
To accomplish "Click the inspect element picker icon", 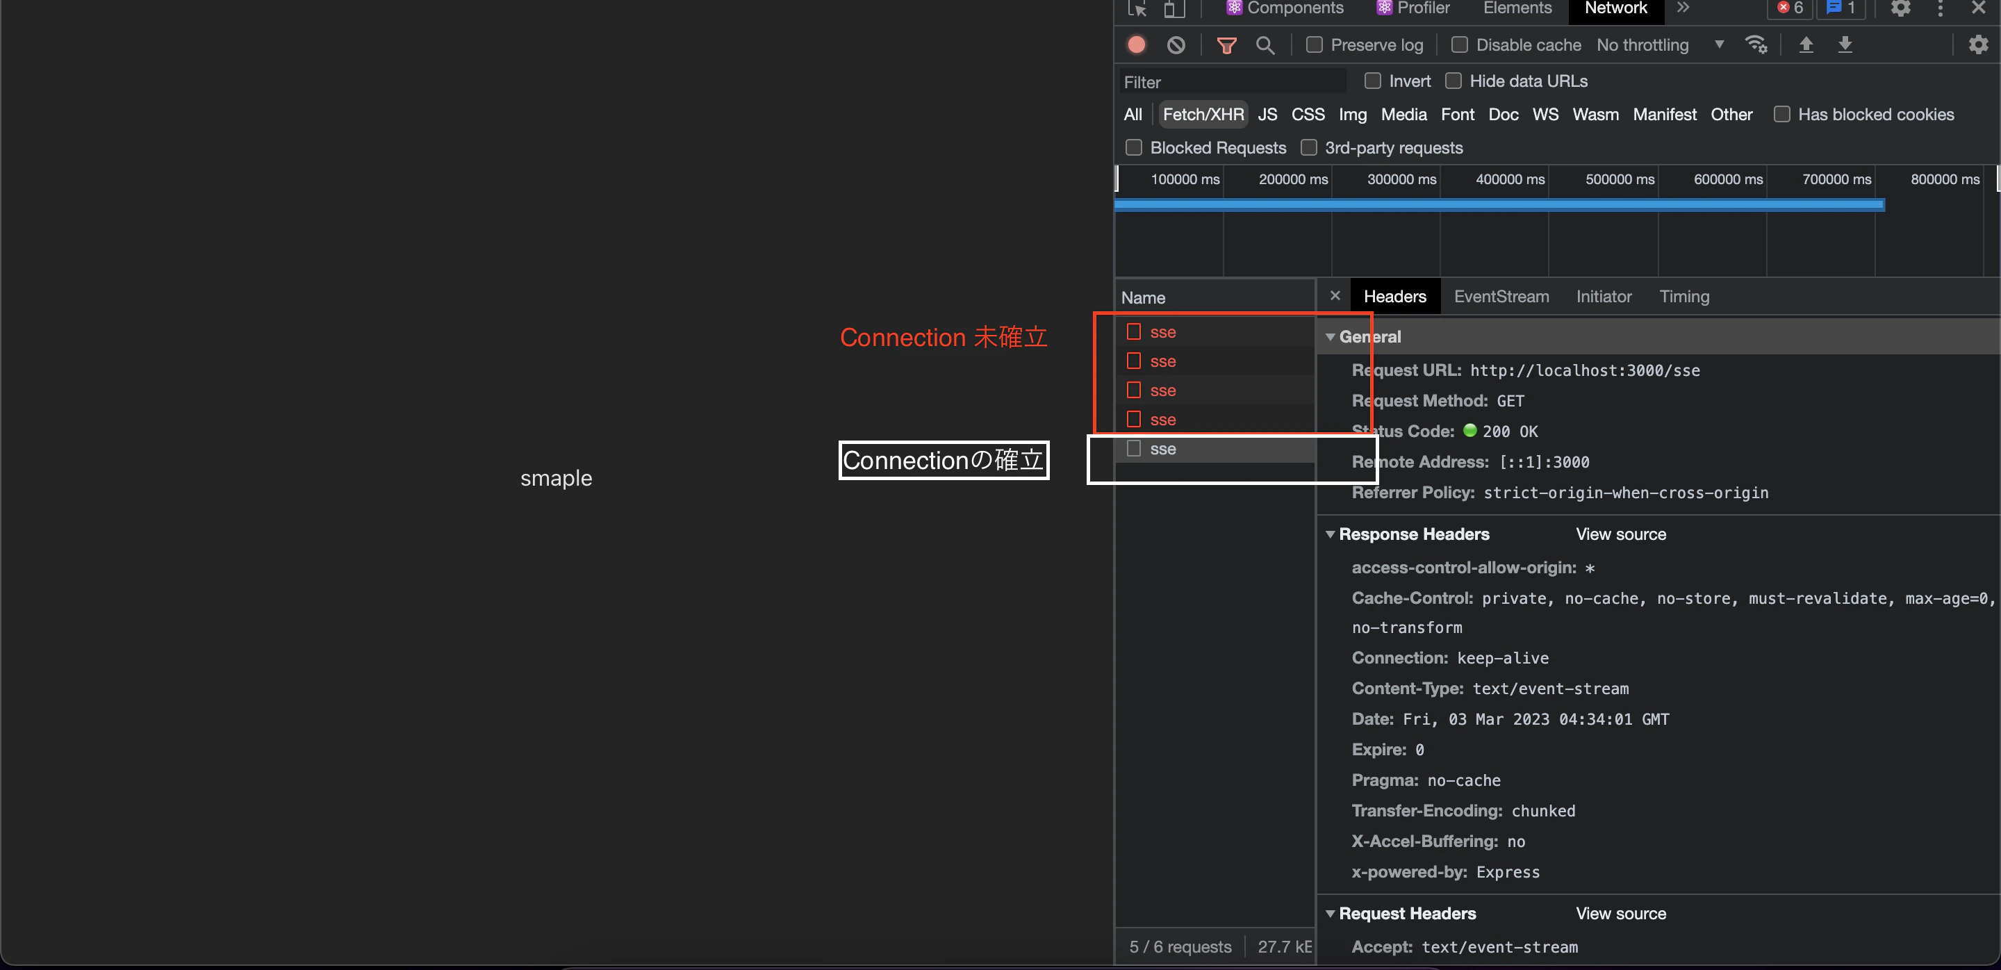I will pos(1137,8).
